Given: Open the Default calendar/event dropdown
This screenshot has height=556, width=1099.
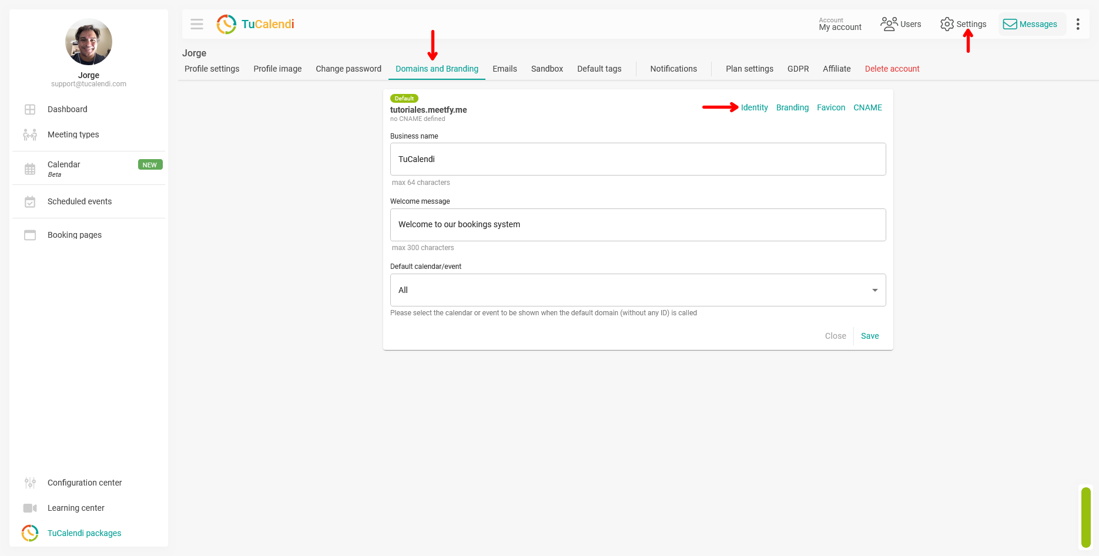Looking at the screenshot, I should click(x=638, y=290).
